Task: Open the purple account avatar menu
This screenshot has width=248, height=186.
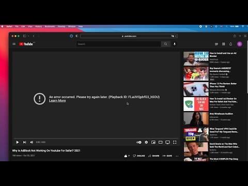Action: 239,44
